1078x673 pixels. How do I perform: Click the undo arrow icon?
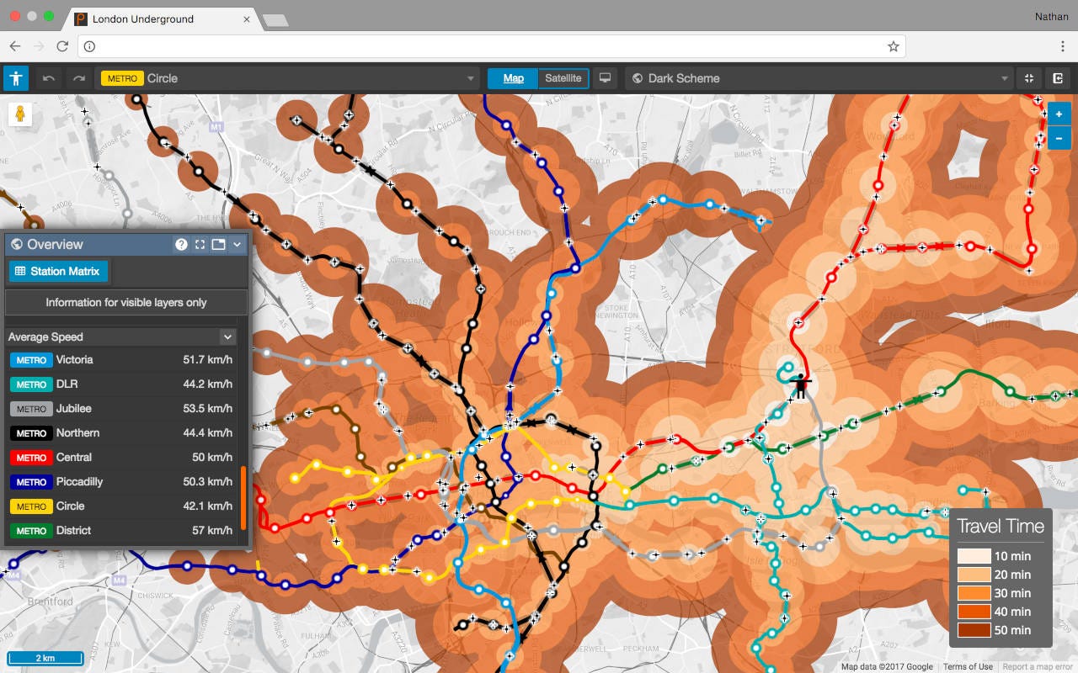tap(48, 77)
